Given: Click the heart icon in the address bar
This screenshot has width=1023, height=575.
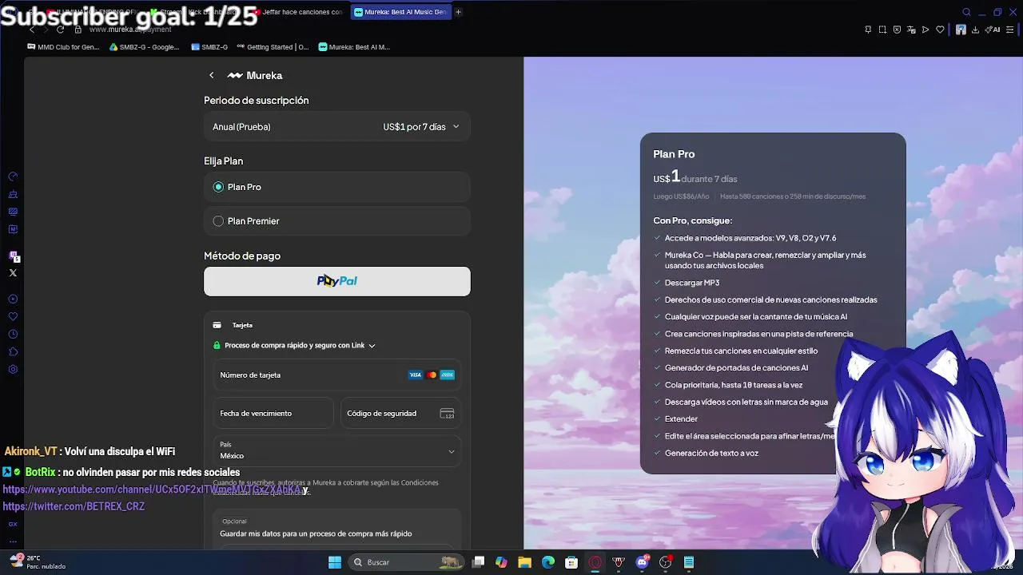Looking at the screenshot, I should tap(940, 30).
